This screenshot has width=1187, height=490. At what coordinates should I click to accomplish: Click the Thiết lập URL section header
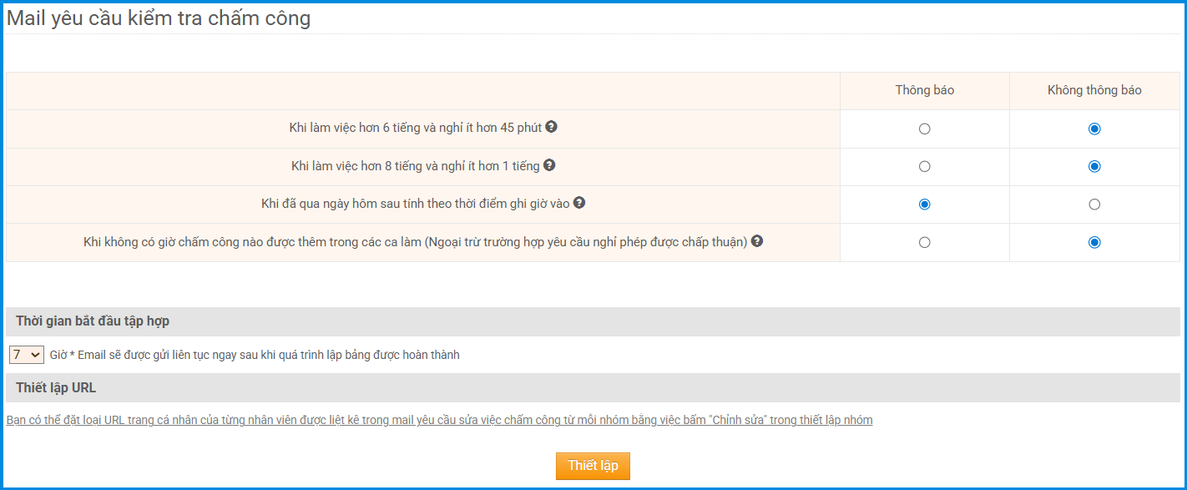(x=56, y=387)
